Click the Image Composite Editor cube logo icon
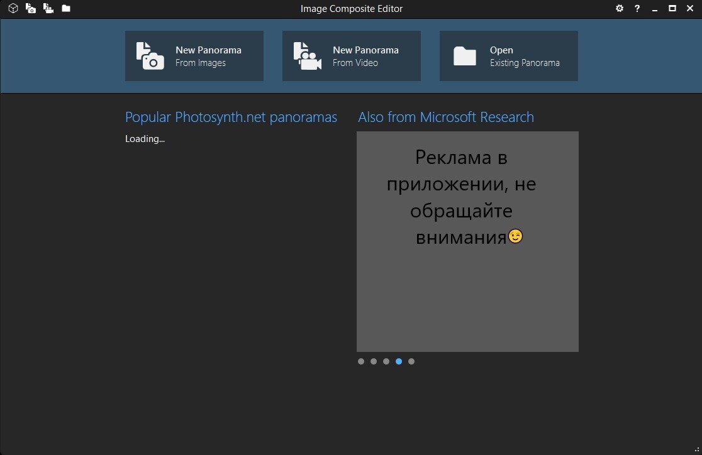Screen dimensions: 702x455 click(12, 9)
